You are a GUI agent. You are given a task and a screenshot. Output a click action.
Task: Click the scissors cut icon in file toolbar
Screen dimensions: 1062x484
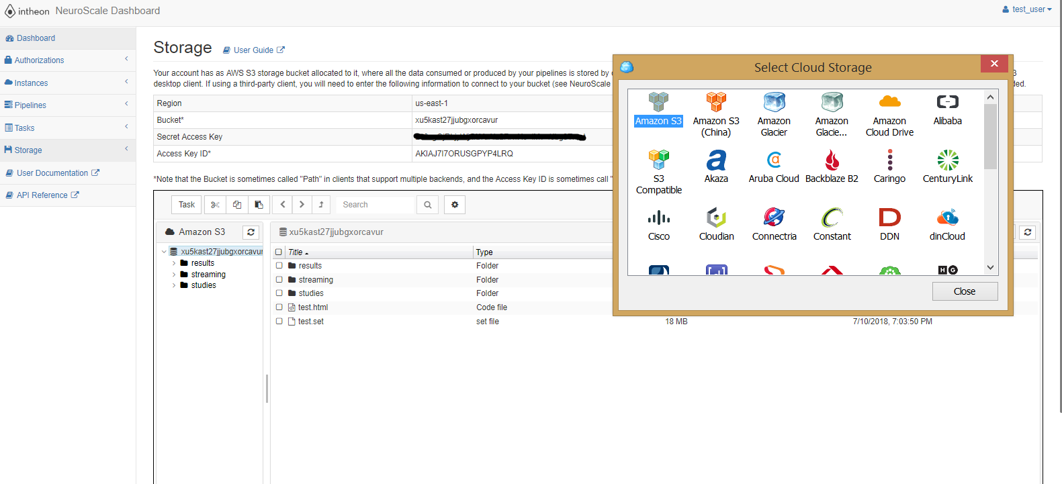(215, 205)
